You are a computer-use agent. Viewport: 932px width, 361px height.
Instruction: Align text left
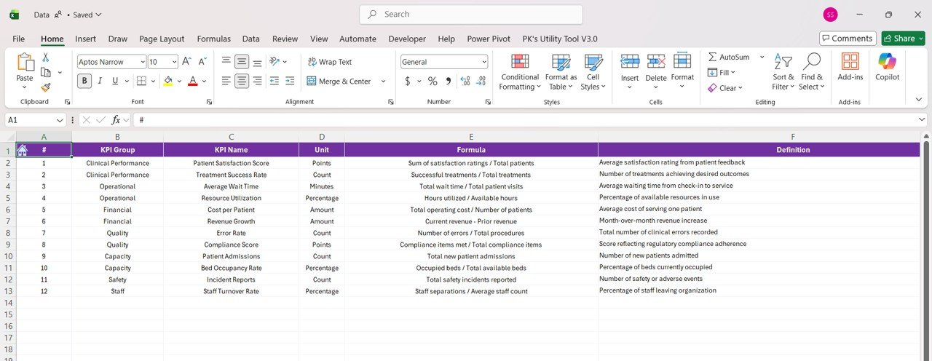pyautogui.click(x=226, y=81)
